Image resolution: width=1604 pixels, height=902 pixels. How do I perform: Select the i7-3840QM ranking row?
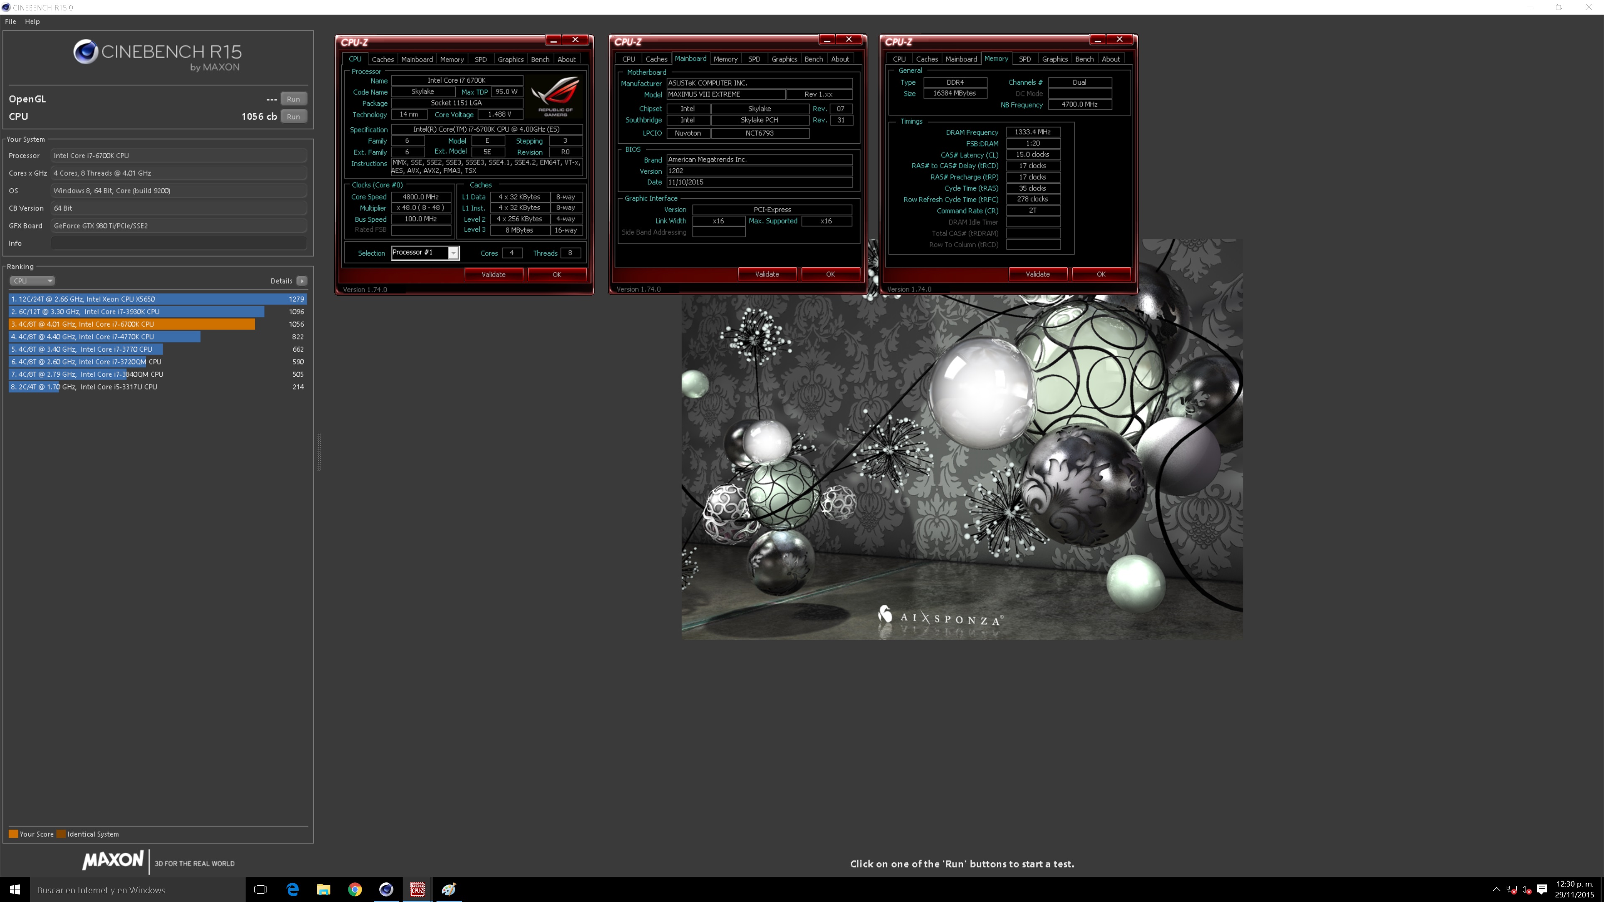point(157,374)
